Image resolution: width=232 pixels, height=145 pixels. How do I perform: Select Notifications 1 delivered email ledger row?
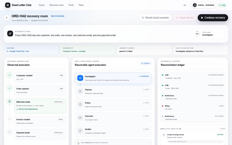point(193,97)
